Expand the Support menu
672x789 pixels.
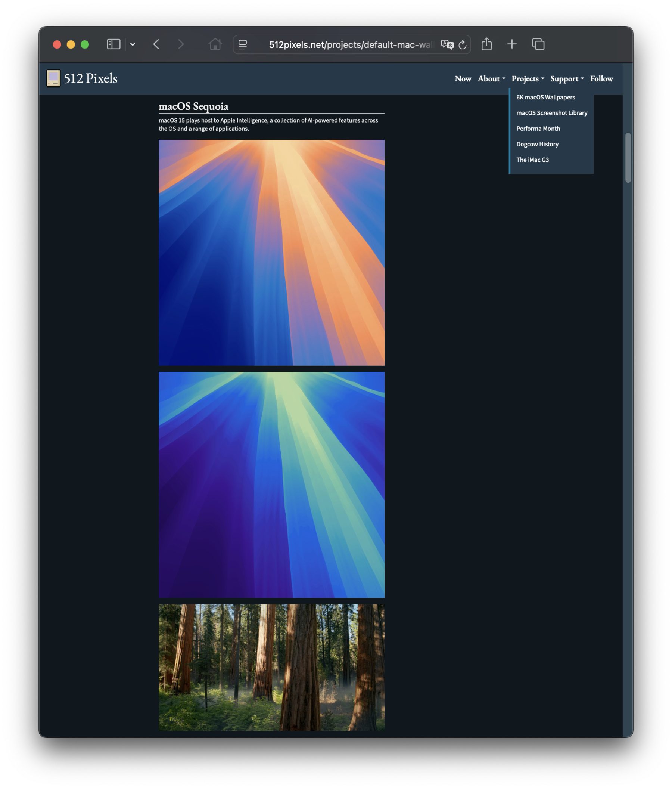(x=567, y=78)
